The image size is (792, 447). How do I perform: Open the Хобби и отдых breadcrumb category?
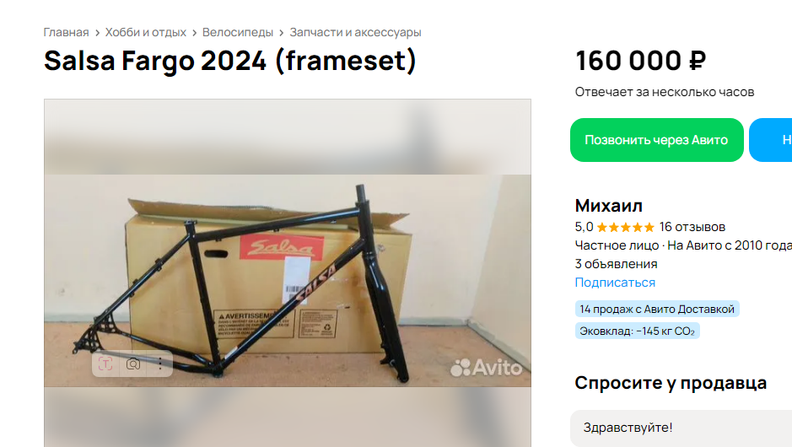[145, 32]
